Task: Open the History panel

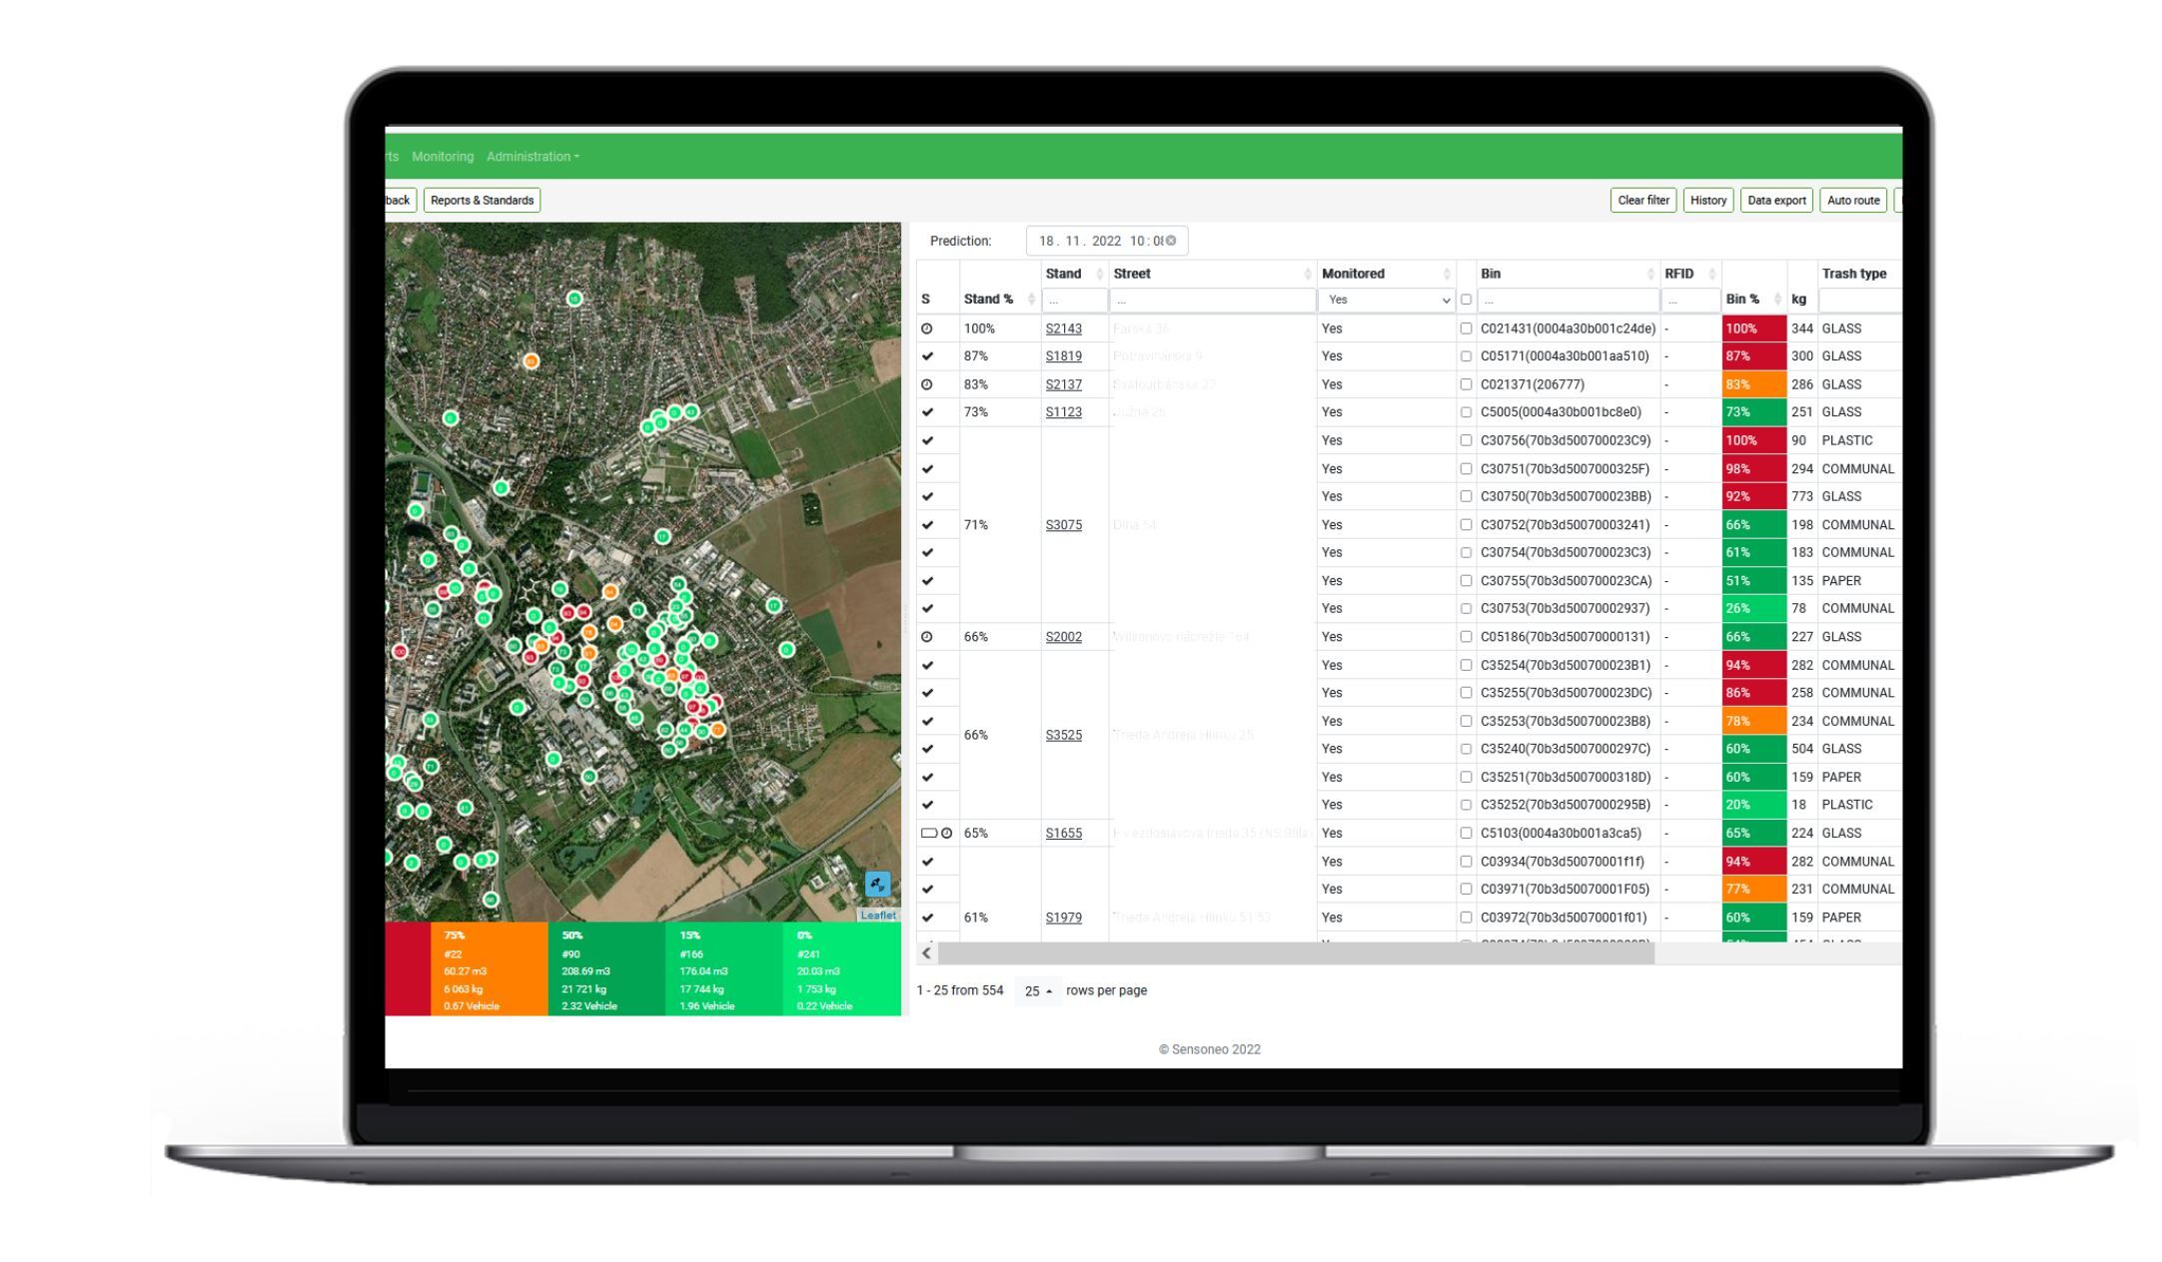Action: coord(1708,200)
